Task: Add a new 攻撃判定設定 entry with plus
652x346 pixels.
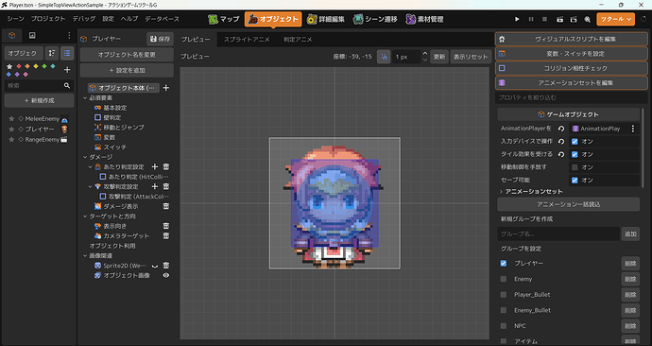Action: tap(155, 186)
